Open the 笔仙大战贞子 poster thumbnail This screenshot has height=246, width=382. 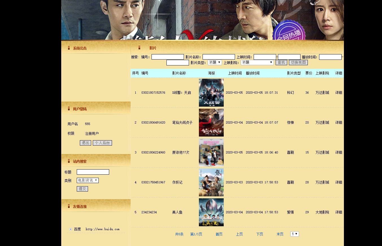(x=211, y=122)
